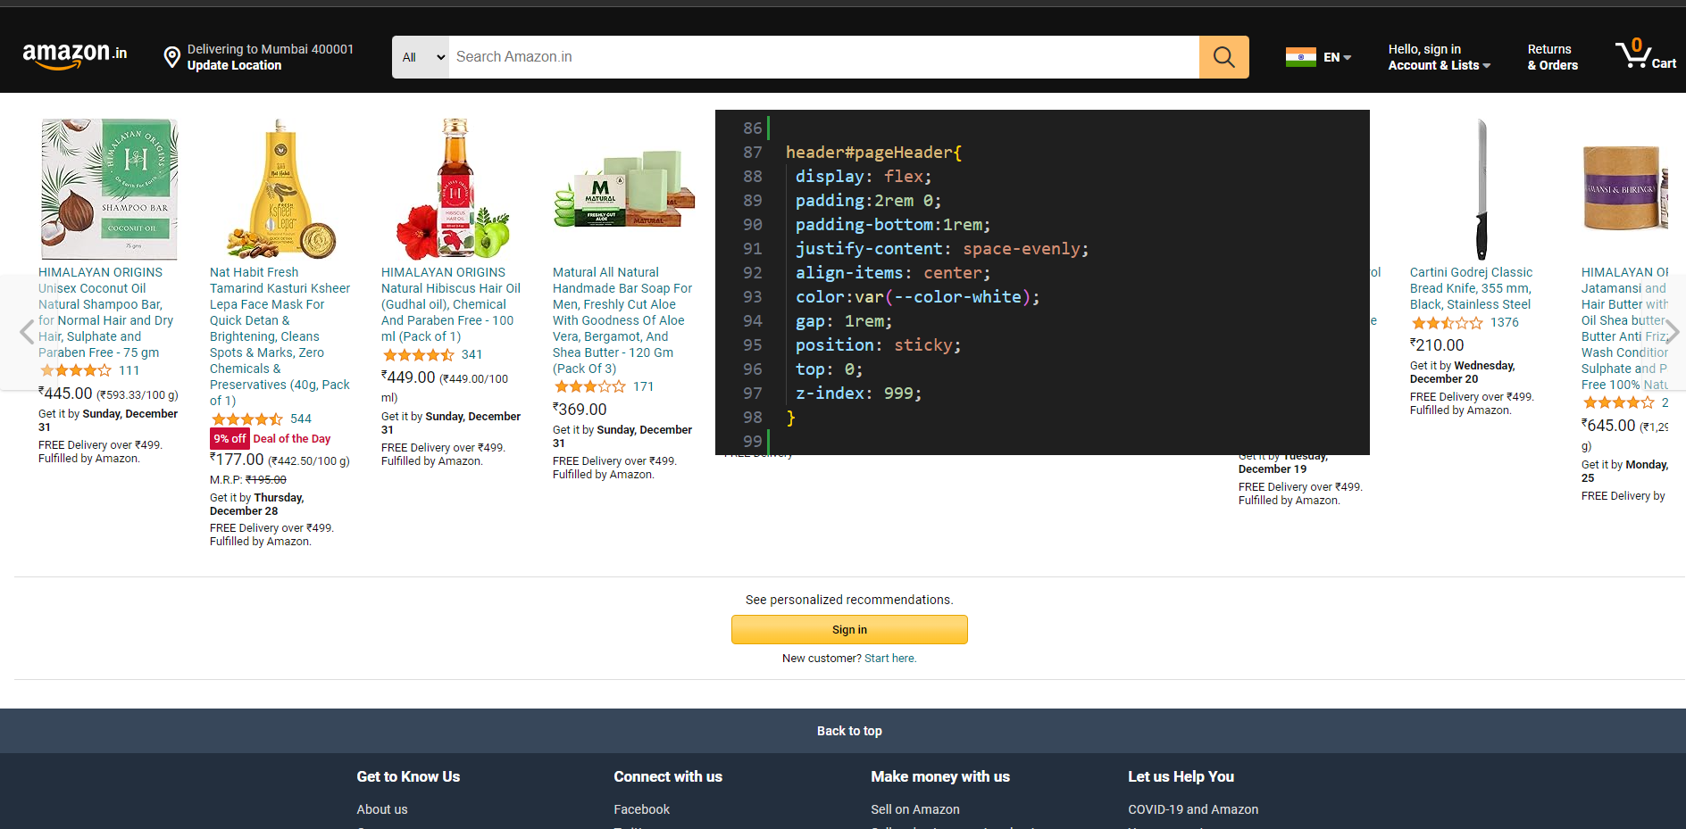
Task: Open Sell on Amazon footer link
Action: [x=915, y=809]
